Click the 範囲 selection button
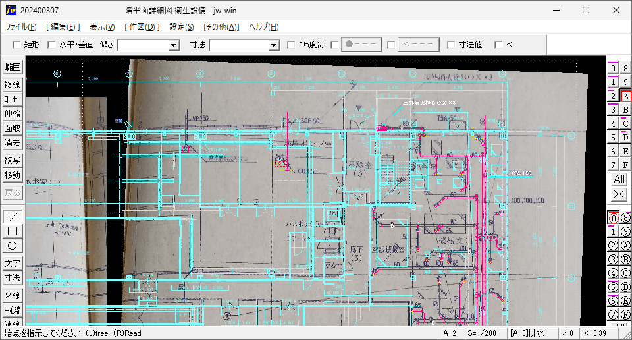This screenshot has height=340, width=632. pos(13,67)
